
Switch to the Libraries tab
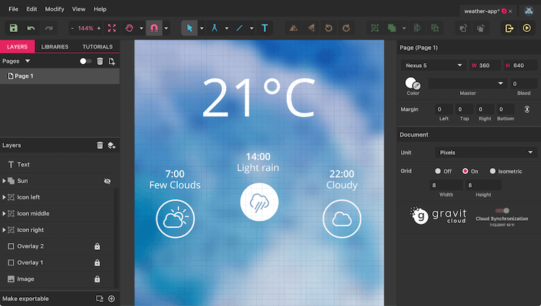point(55,47)
